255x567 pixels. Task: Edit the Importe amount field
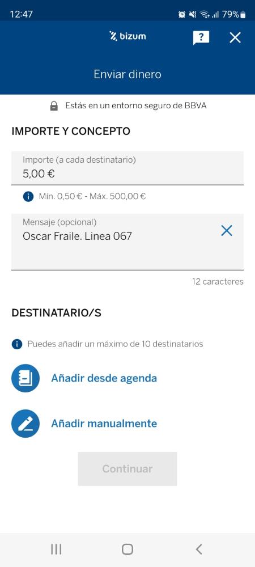tap(127, 168)
